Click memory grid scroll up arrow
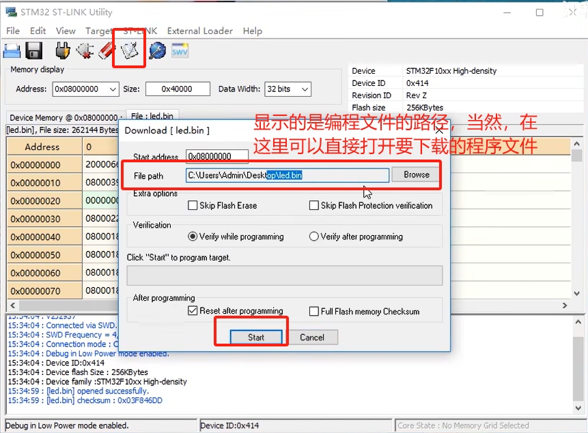Screen dimensions: 588x433 coord(577,144)
